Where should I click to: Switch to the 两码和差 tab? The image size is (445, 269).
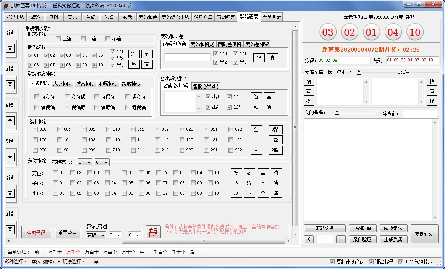(x=148, y=17)
